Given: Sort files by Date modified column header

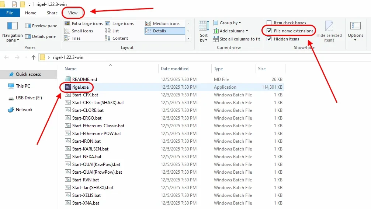Looking at the screenshot, I should point(174,69).
